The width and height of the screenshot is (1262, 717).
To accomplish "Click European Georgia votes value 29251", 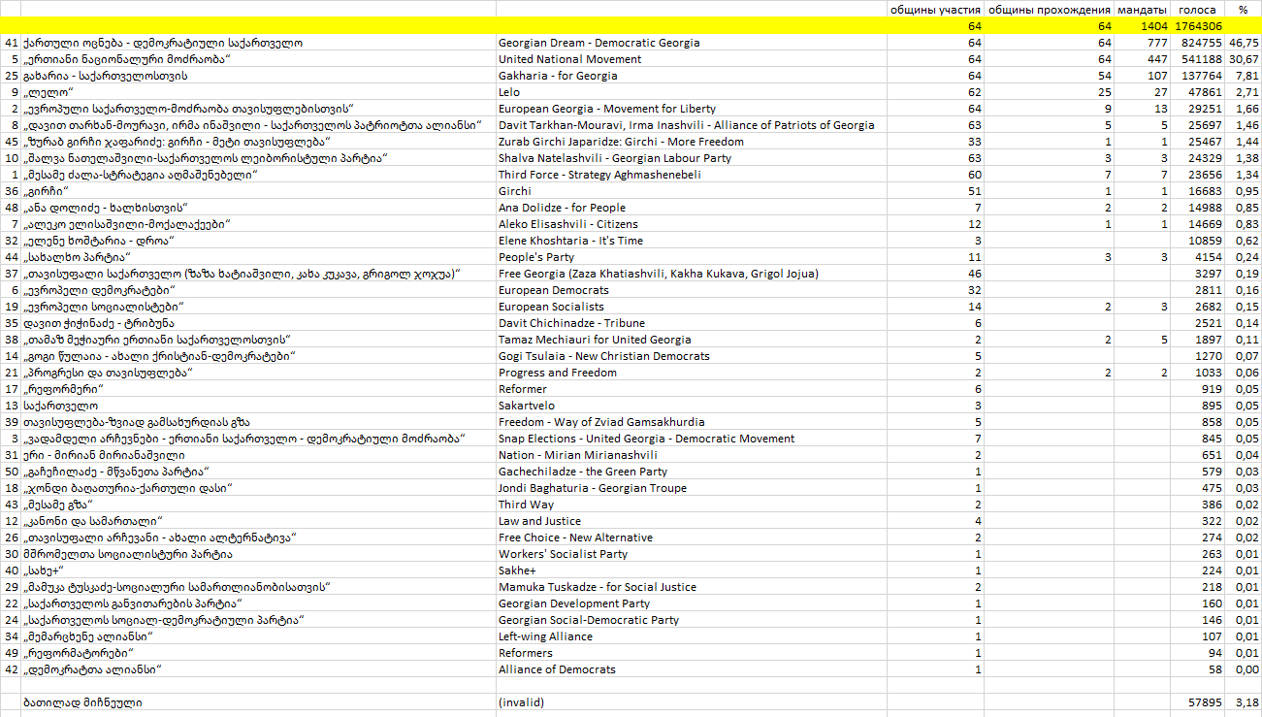I will pyautogui.click(x=1197, y=109).
